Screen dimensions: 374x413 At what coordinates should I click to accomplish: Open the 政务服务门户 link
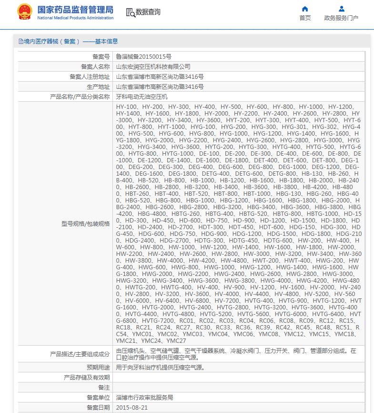pyautogui.click(x=341, y=18)
